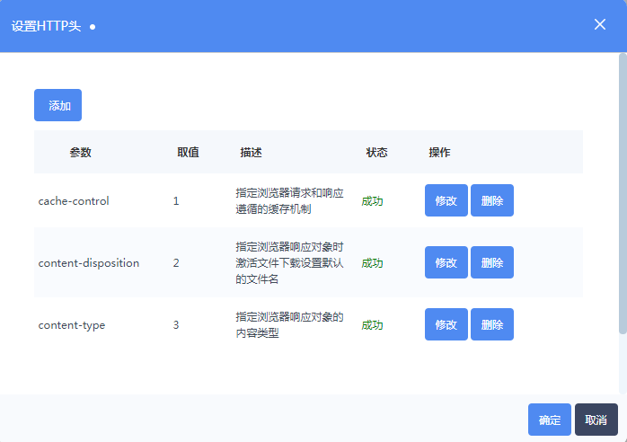Select the cache-control parameter name
Screen dimensions: 627x442
pyautogui.click(x=74, y=201)
